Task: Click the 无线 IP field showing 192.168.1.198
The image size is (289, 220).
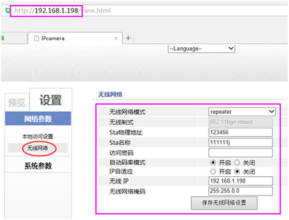Action: 240,181
